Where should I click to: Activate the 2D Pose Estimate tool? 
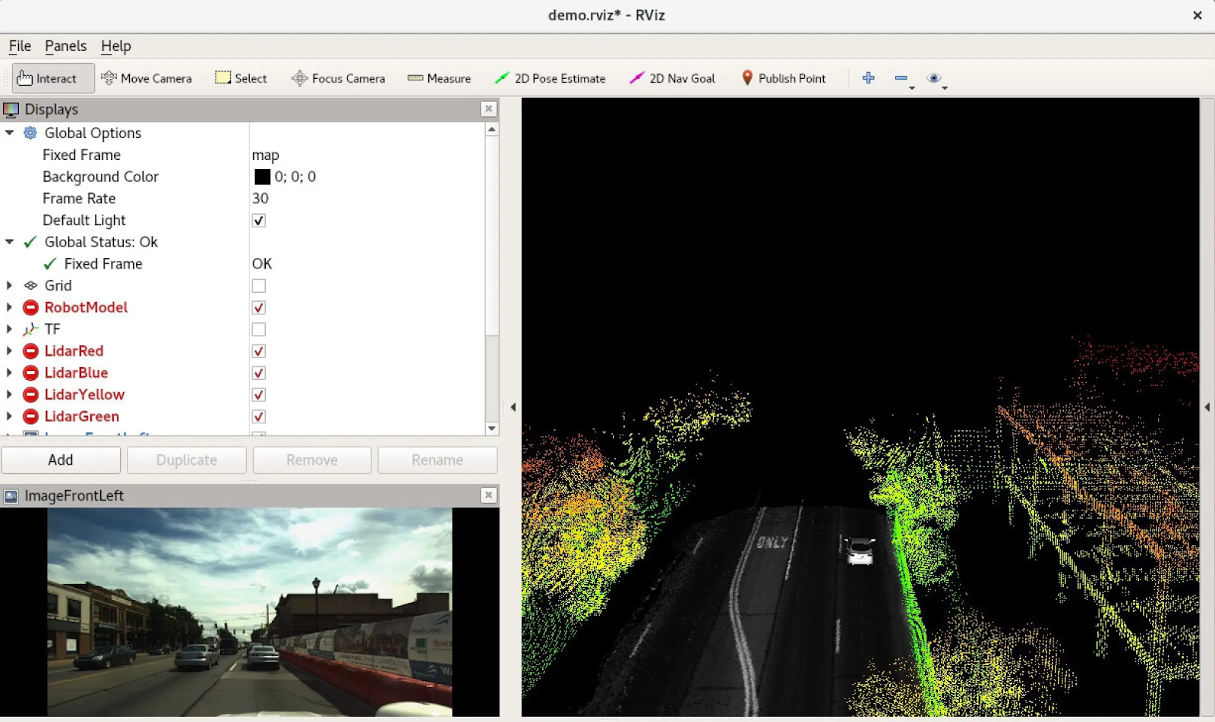pos(550,78)
